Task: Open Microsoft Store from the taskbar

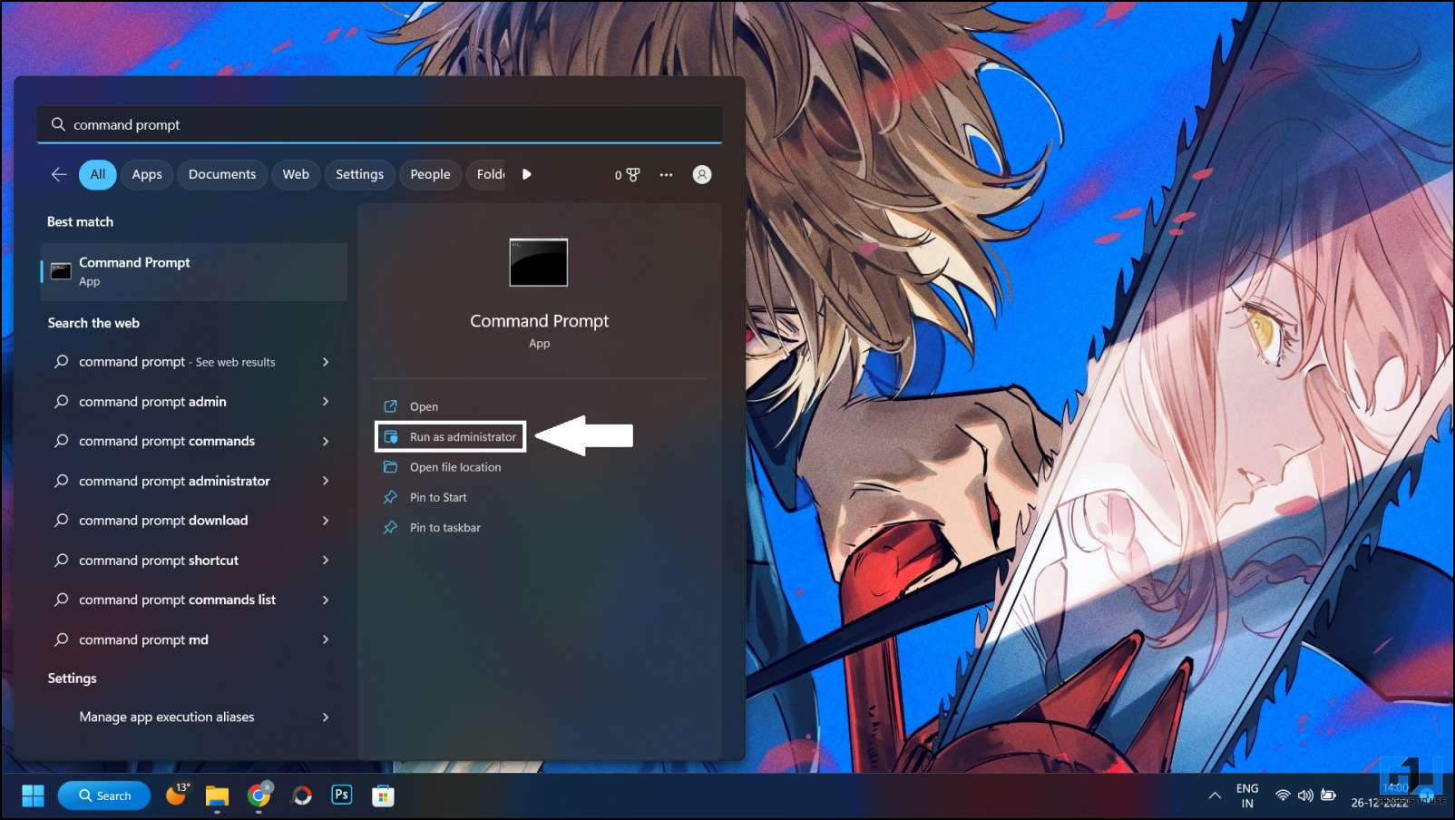Action: tap(383, 796)
